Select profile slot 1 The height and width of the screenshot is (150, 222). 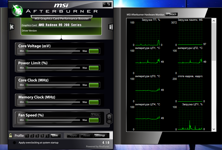pos(27,136)
